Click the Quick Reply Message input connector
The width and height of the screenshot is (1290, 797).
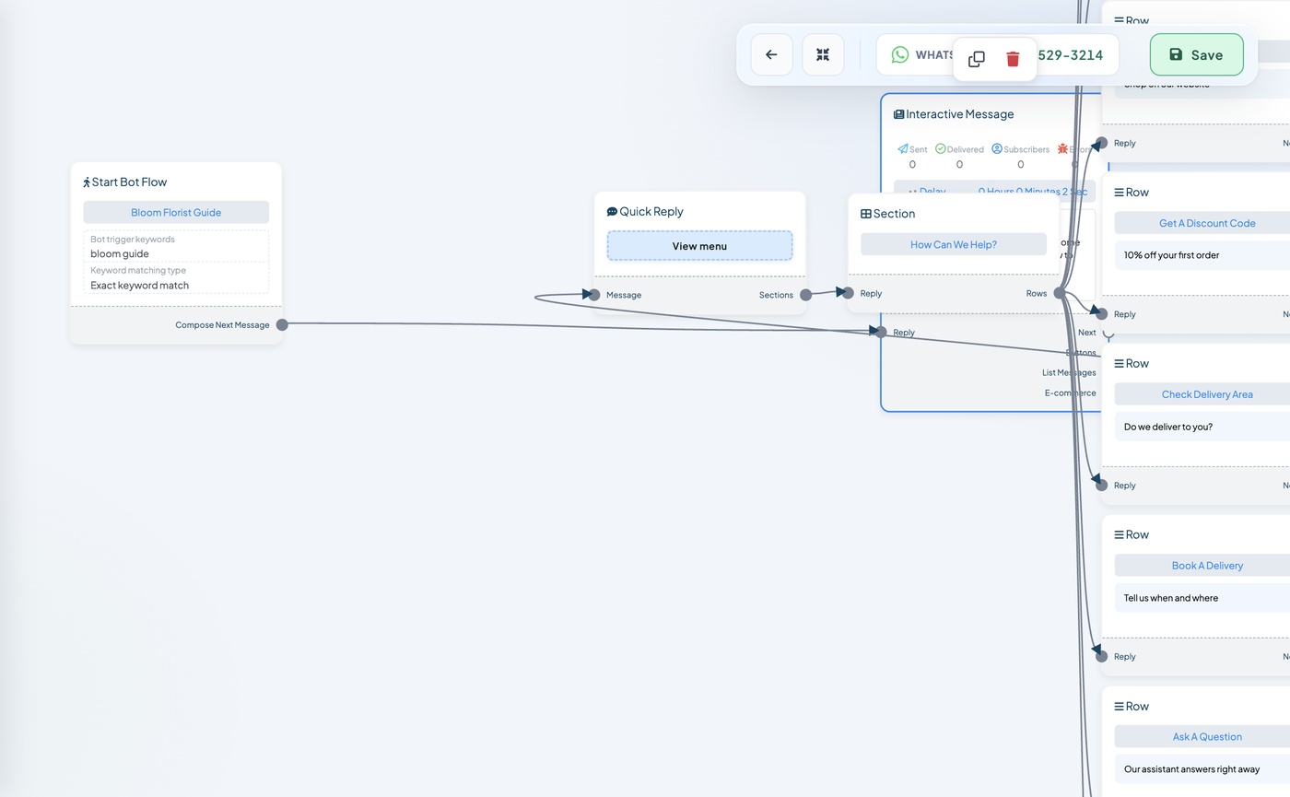pos(594,295)
